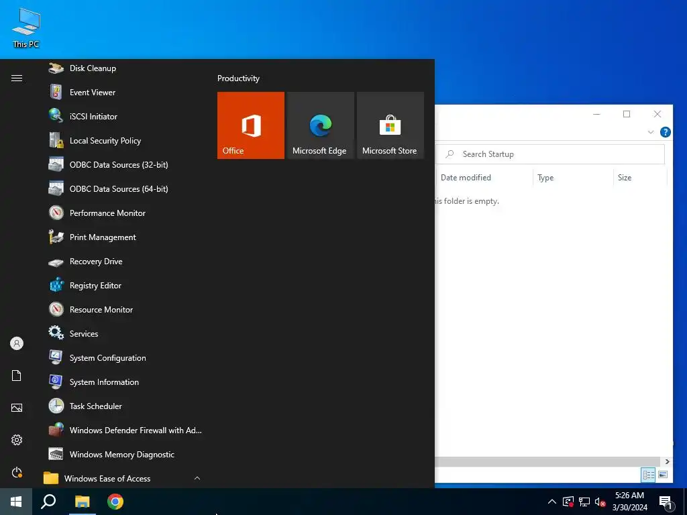
Task: Open Documents from the Start sidebar
Action: coord(17,376)
